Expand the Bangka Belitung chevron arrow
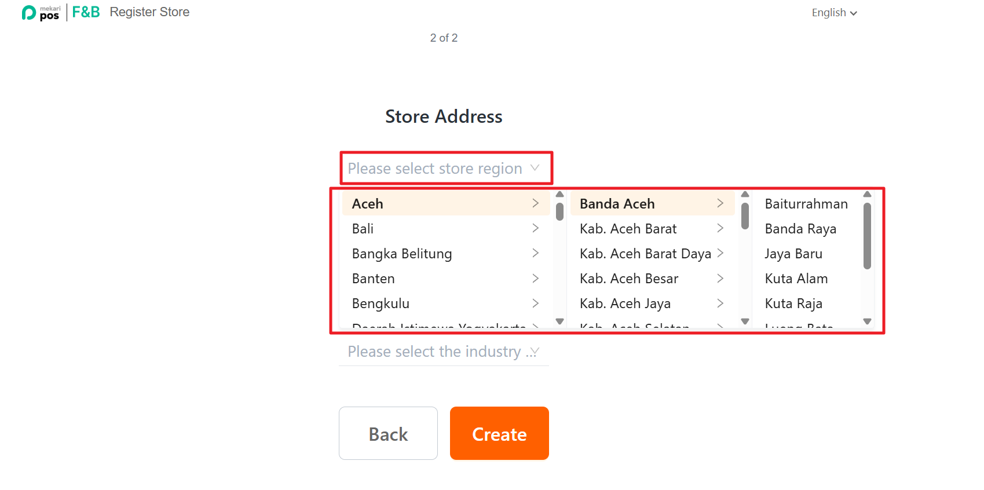Viewport: 984px width, 490px height. 535,253
